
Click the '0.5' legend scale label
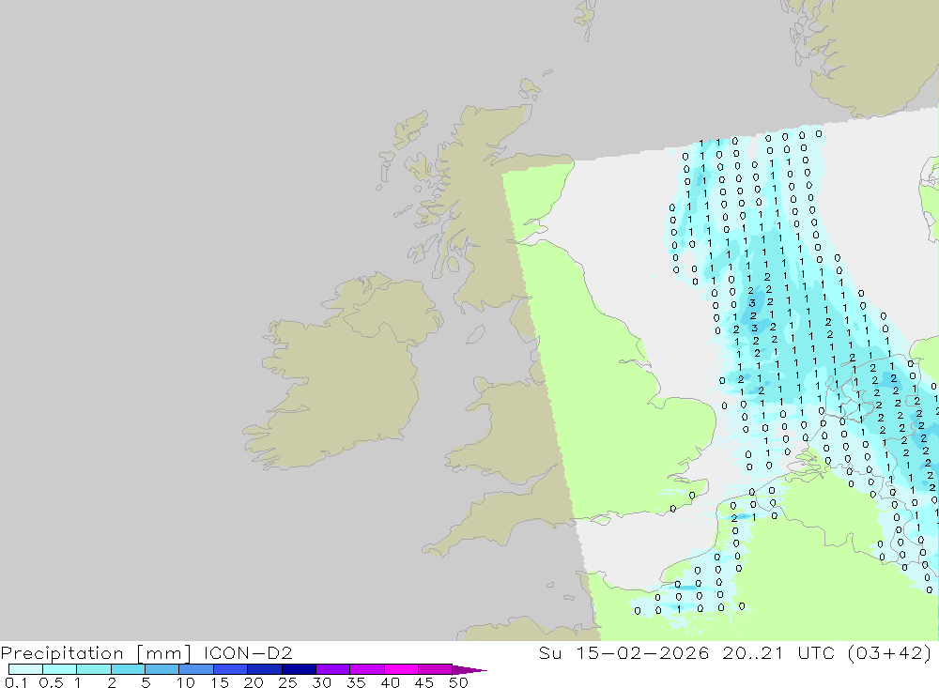[x=51, y=682]
